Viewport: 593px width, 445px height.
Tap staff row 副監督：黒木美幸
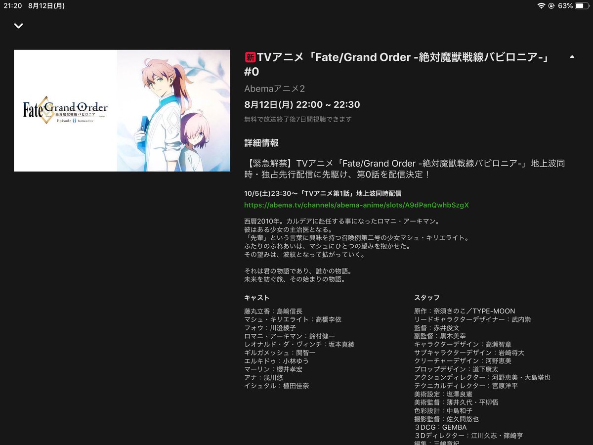pyautogui.click(x=440, y=336)
